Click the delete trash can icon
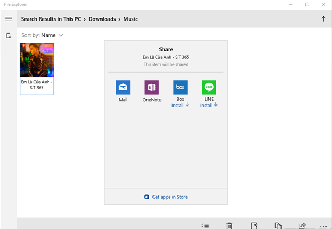This screenshot has width=332, height=229. [x=229, y=225]
